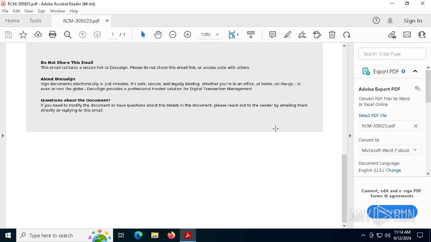Screen dimensions: 431x242
Task: Click the copy icon beside Adobe Export PDF
Action: tap(418, 88)
